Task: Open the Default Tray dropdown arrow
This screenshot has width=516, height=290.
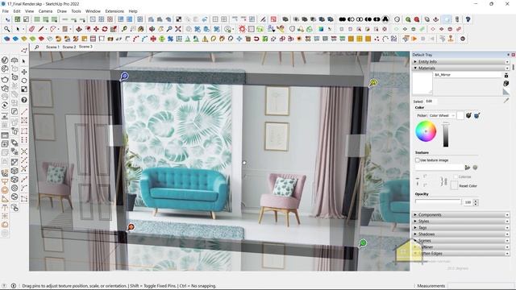Action: click(x=509, y=55)
